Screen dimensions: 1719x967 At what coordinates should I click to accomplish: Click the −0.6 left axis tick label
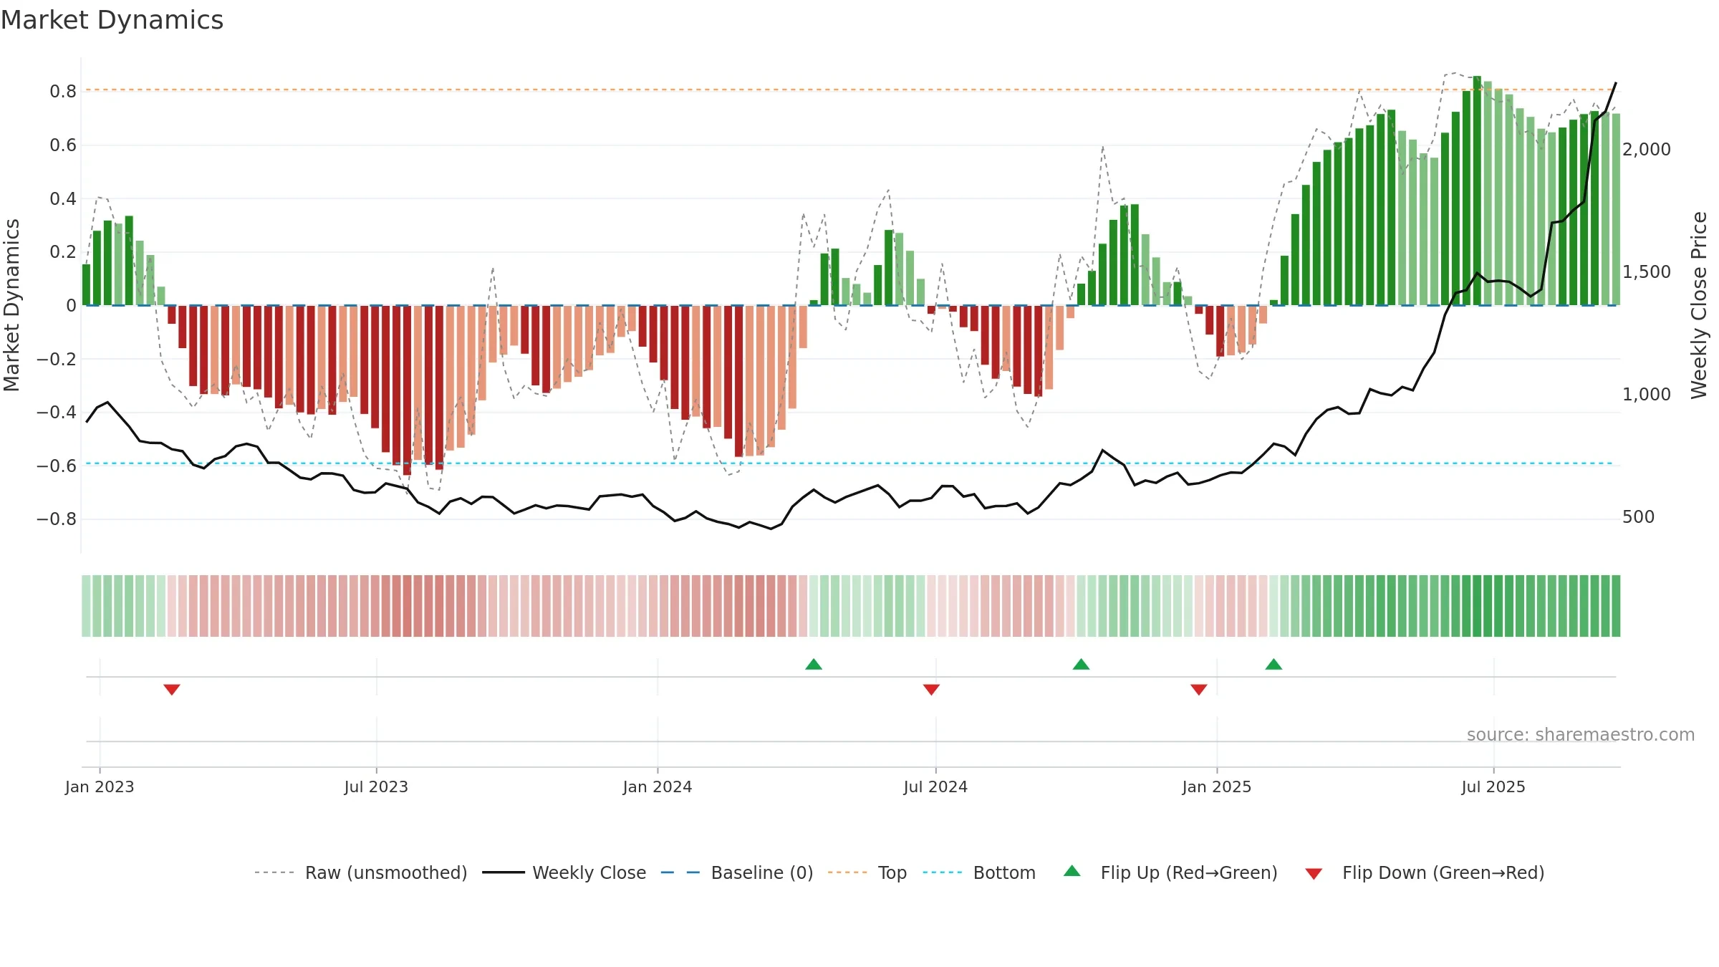click(x=57, y=466)
